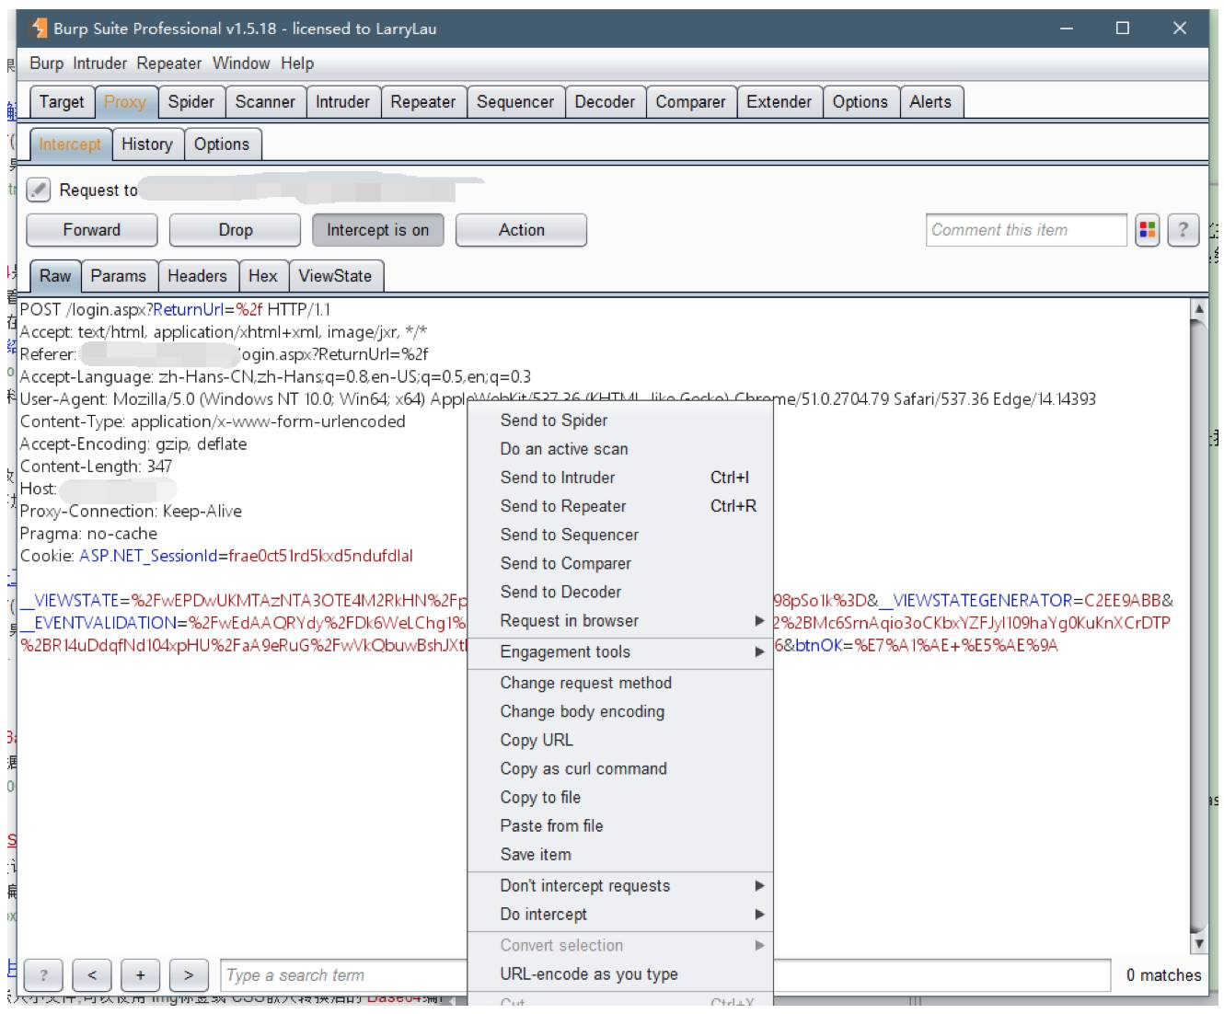Open the top-level Options tab
The image size is (1224, 1014).
tap(860, 102)
